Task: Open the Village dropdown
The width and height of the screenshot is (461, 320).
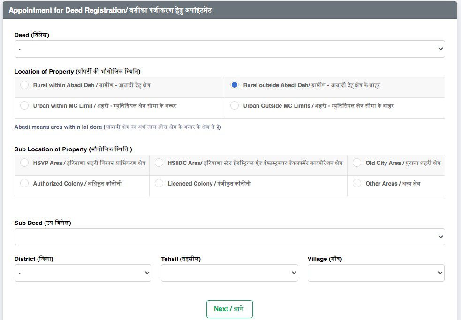Action: click(376, 273)
